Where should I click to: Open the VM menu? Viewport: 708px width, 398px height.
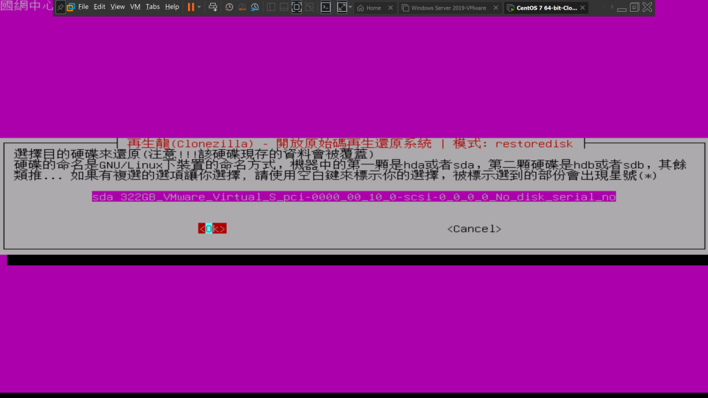(135, 7)
